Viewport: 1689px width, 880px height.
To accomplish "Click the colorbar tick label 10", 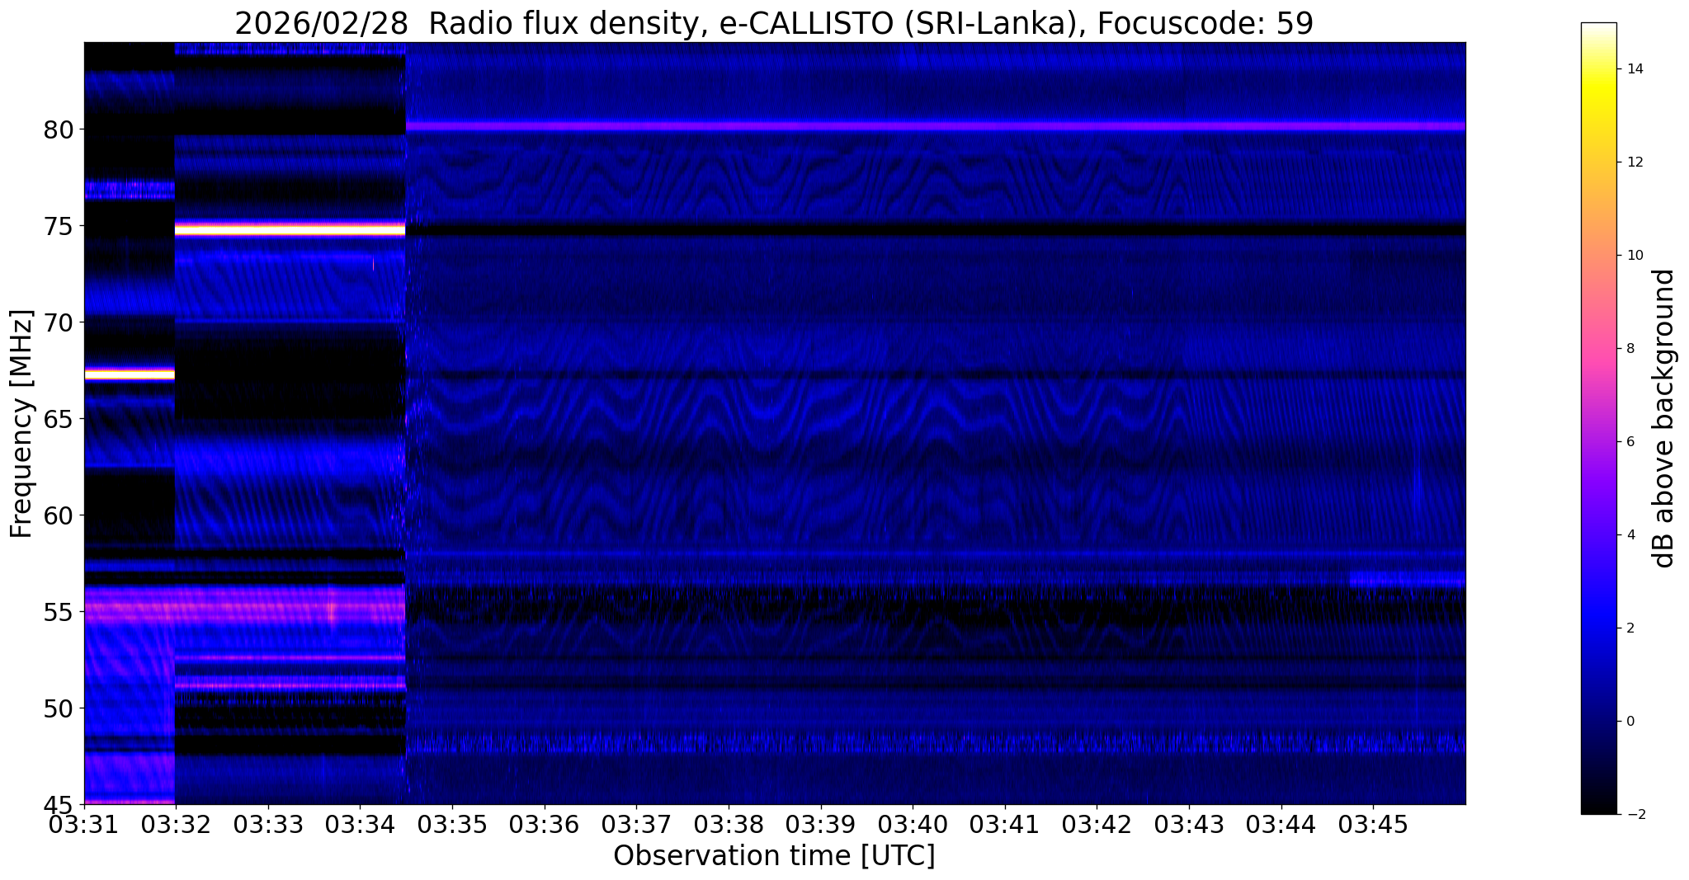I will [1634, 256].
